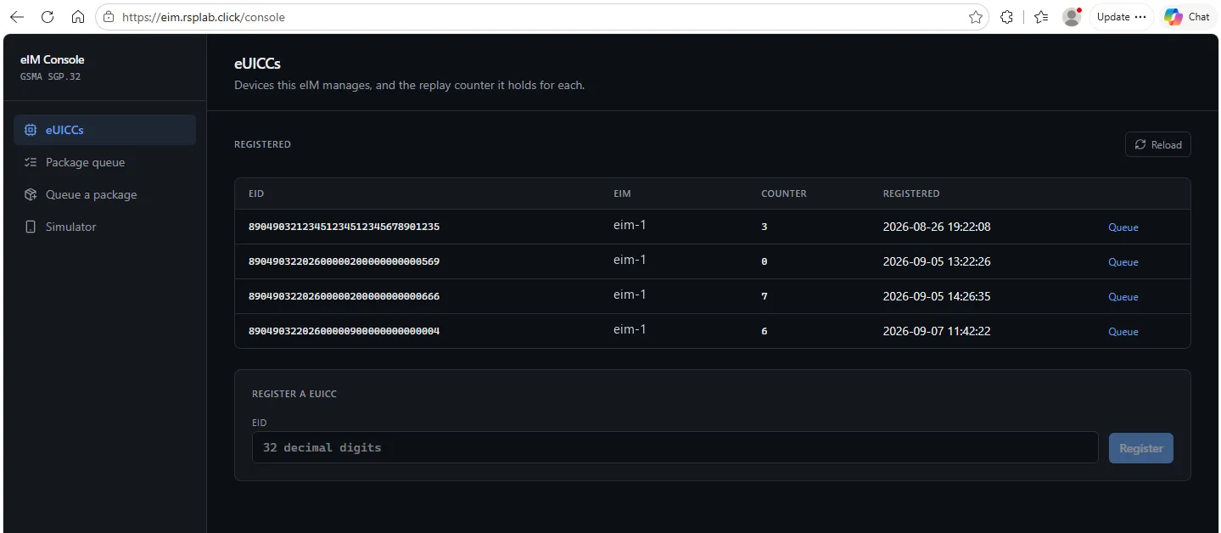This screenshot has height=533, width=1221.
Task: Click the address bar URL
Action: point(204,17)
